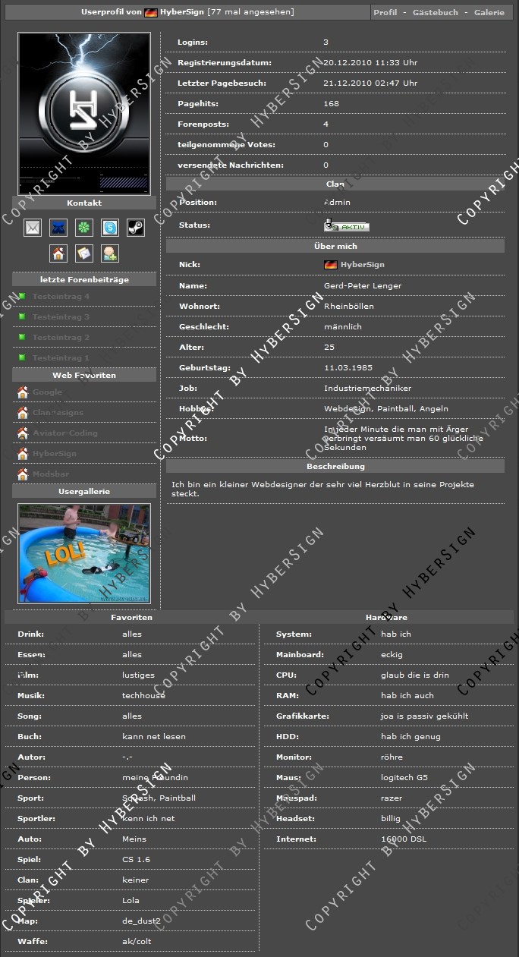Screen dimensions: 519x957
Task: Switch to the Profil tab
Action: click(x=385, y=13)
